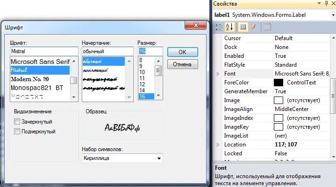This screenshot has width=336, height=187.
Task: Enable the Зачеркнутый checkbox
Action: coord(17,122)
